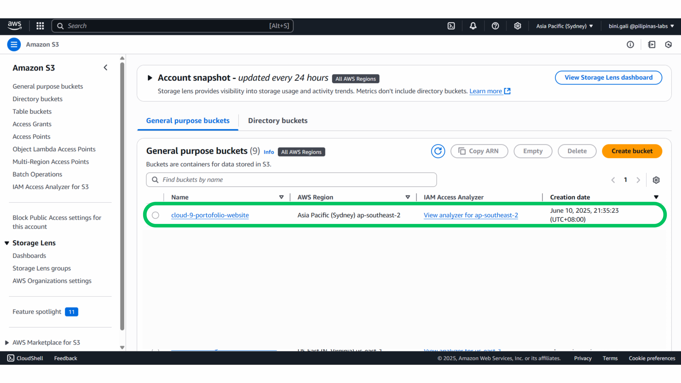Image resolution: width=681 pixels, height=383 pixels.
Task: Click the top Search input field
Action: coord(172,26)
